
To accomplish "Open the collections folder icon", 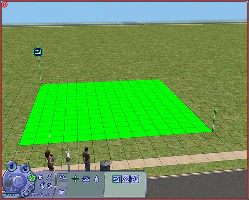I will pyautogui.click(x=61, y=192).
